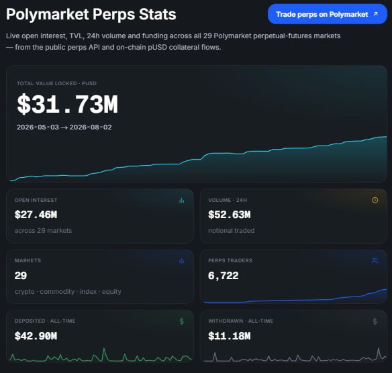Screen dimensions: 392x373
Task: Click the $11.18M withdrawn all-time value
Action: pyautogui.click(x=230, y=336)
